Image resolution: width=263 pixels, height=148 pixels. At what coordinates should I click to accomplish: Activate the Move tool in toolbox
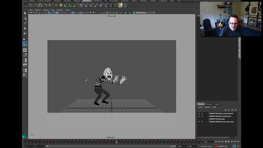tap(25, 28)
